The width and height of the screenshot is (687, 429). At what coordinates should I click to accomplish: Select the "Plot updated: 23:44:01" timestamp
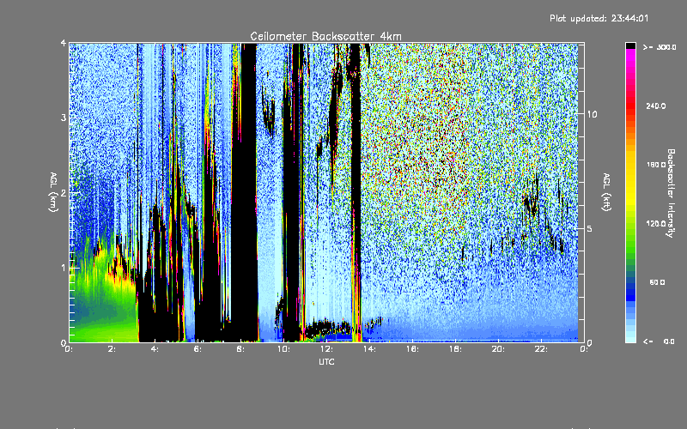click(x=599, y=18)
